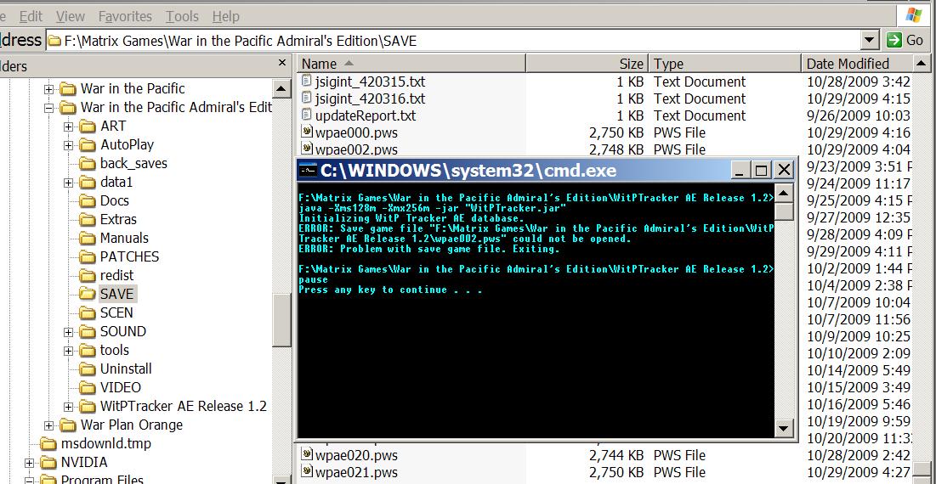The image size is (936, 484).
Task: Click the Go button
Action: click(x=906, y=41)
